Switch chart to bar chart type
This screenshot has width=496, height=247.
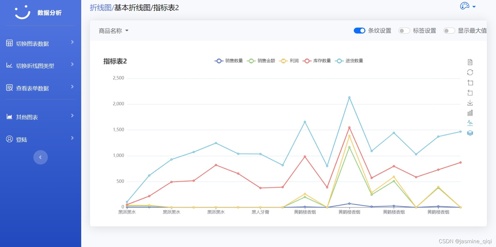tap(470, 113)
